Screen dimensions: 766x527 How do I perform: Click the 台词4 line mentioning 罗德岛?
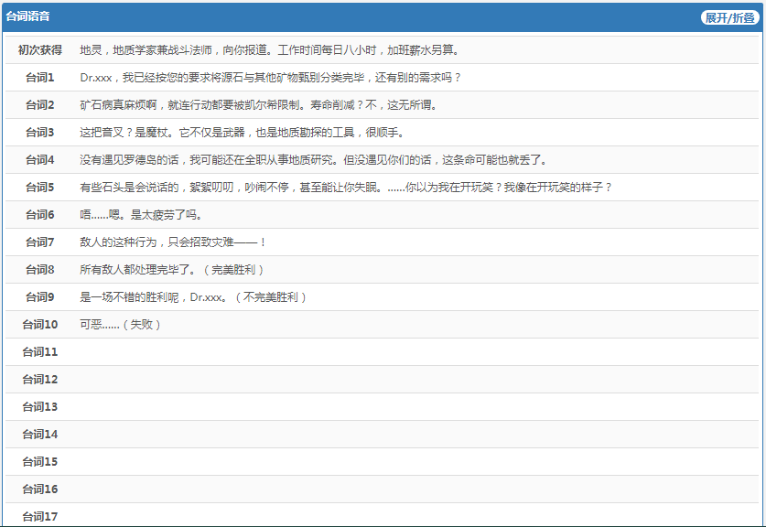tap(313, 160)
